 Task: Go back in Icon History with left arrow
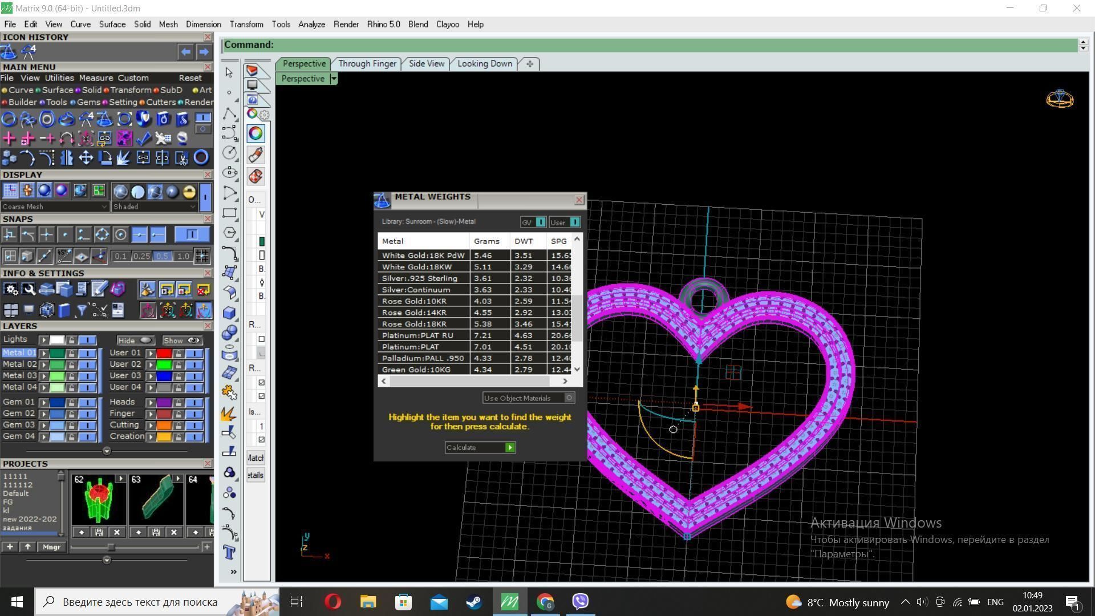(x=185, y=52)
